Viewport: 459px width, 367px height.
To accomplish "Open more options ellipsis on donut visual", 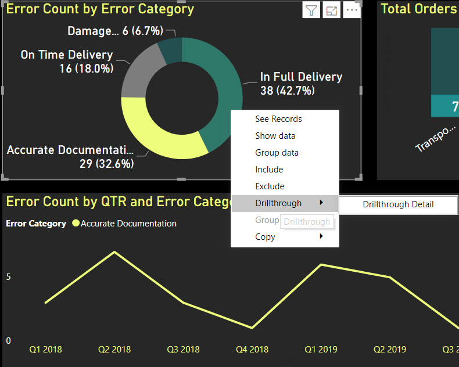I will coord(352,10).
